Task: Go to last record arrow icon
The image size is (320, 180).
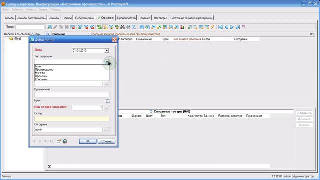Action: click(238, 27)
